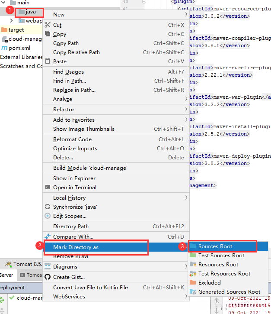The image size is (271, 314).
Task: Select Find Usages menu entry
Action: [x=116, y=72]
